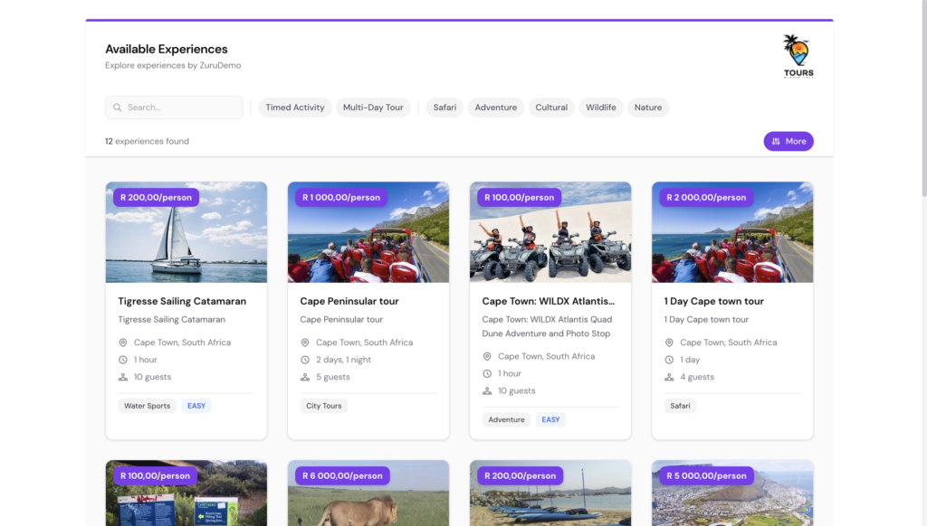Select the Cultural category filter
The height and width of the screenshot is (526, 927).
551,108
